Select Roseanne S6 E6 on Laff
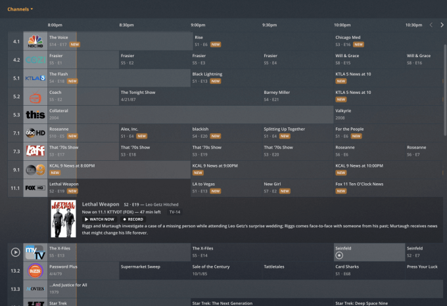This screenshot has width=447, height=306. click(369, 151)
